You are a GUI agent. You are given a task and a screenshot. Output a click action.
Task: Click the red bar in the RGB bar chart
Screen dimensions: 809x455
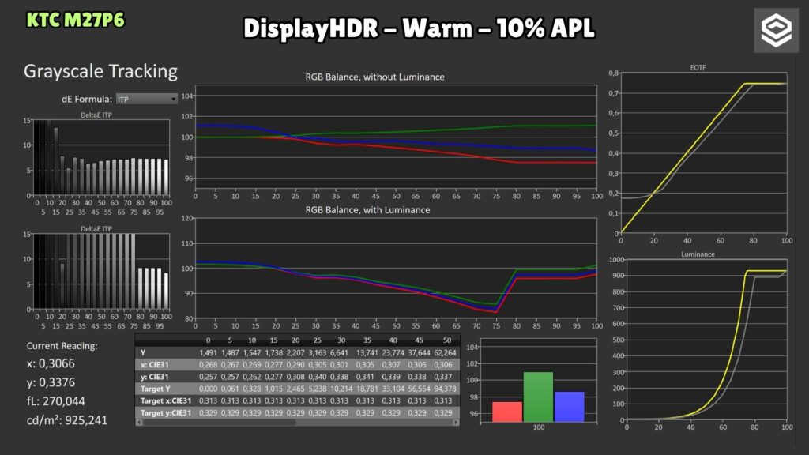pos(507,412)
